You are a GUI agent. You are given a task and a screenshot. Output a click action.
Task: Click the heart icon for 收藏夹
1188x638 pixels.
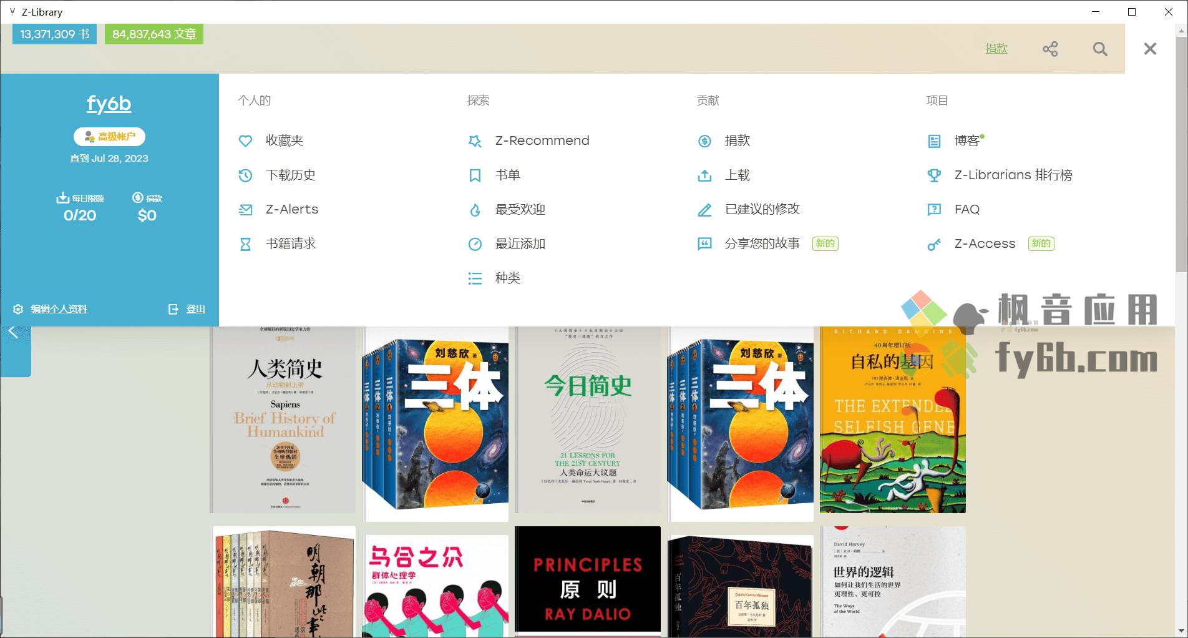coord(245,141)
